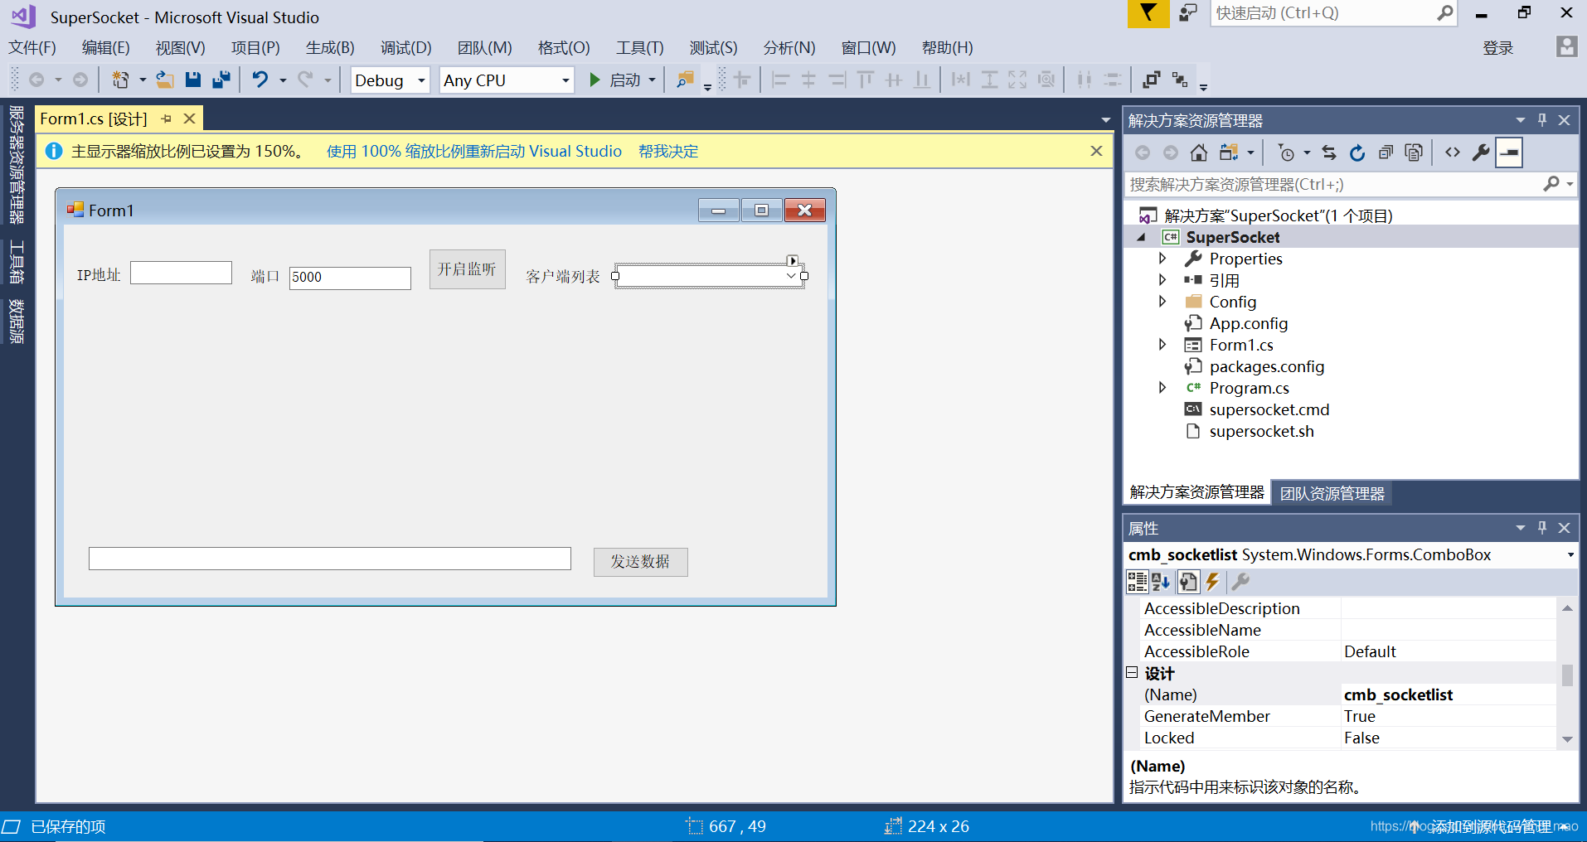1587x842 pixels.
Task: Toggle auto-hide pin on 属性 panel
Action: coord(1542,528)
